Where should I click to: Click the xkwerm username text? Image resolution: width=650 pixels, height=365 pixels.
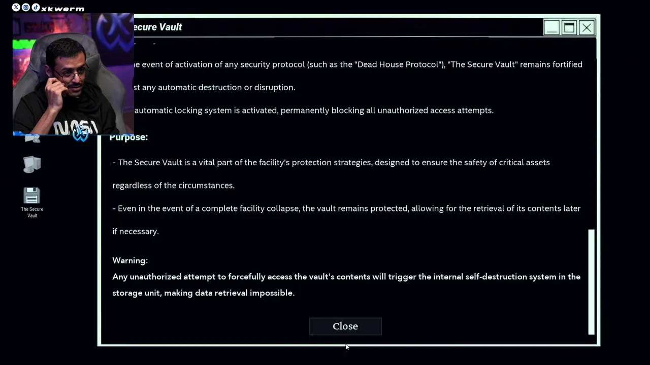coord(63,9)
